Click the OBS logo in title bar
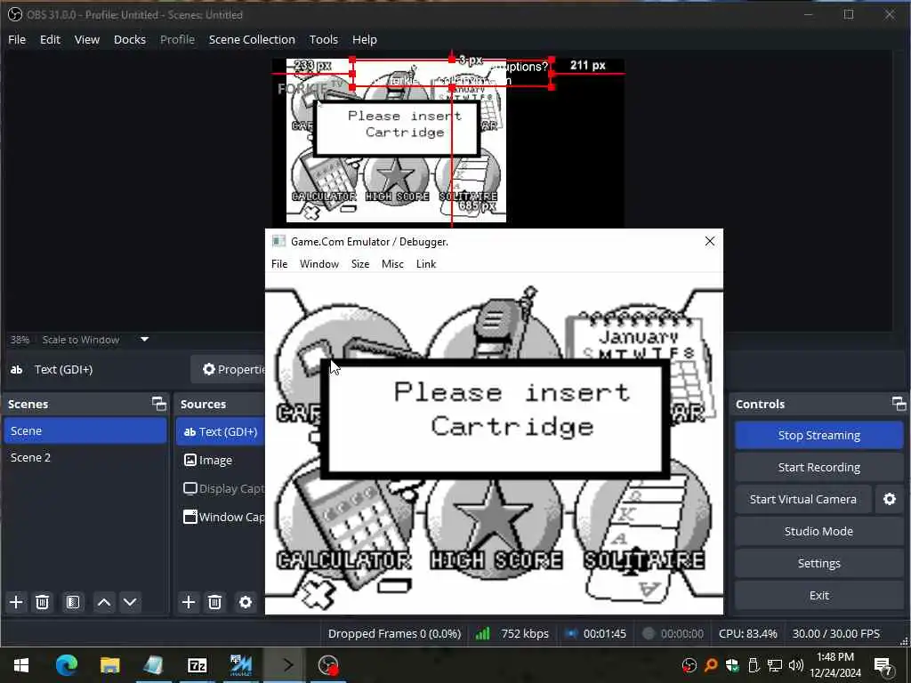Screen dimensions: 911x683 [15, 14]
